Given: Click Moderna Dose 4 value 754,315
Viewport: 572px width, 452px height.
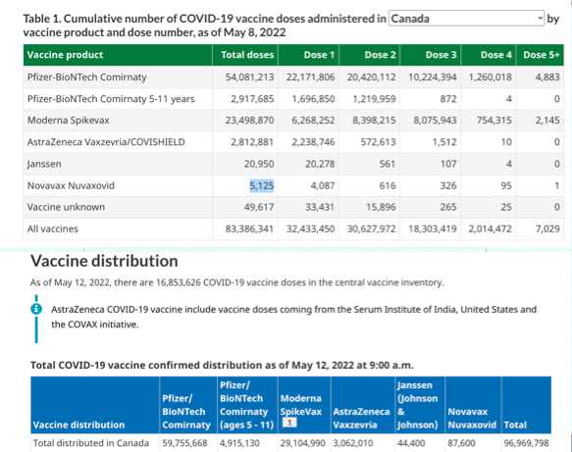Looking at the screenshot, I should (494, 121).
